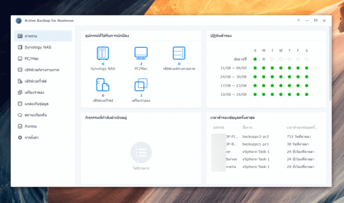Click the large PC/Mac monitor icon
The image size is (344, 203).
click(x=141, y=53)
